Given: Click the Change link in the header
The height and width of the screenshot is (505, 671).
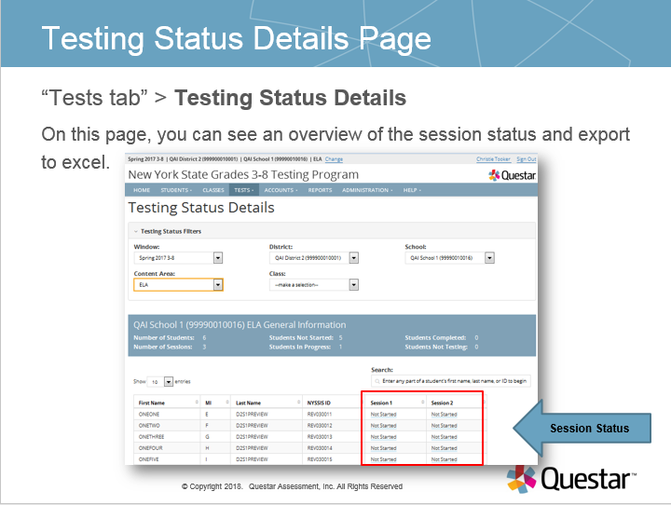Looking at the screenshot, I should (x=334, y=159).
